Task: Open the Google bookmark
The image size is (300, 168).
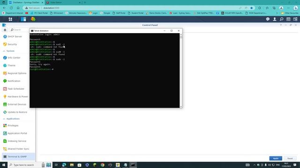Action: coord(105,13)
